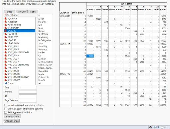Click the icon beside SOFT_BIN F column
Viewport: 170px width, 129px height.
(x=6, y=46)
